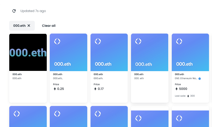
Task: Click the Ethereum icon beside price 0.17
Action: pyautogui.click(x=95, y=89)
